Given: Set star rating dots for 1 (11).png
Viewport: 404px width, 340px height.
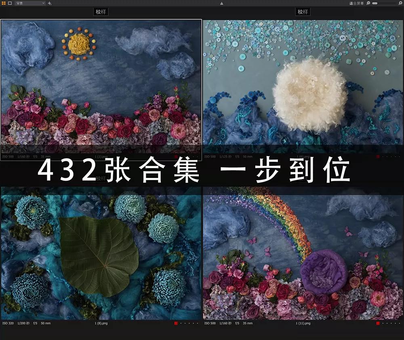Looking at the screenshot, I should [391, 323].
